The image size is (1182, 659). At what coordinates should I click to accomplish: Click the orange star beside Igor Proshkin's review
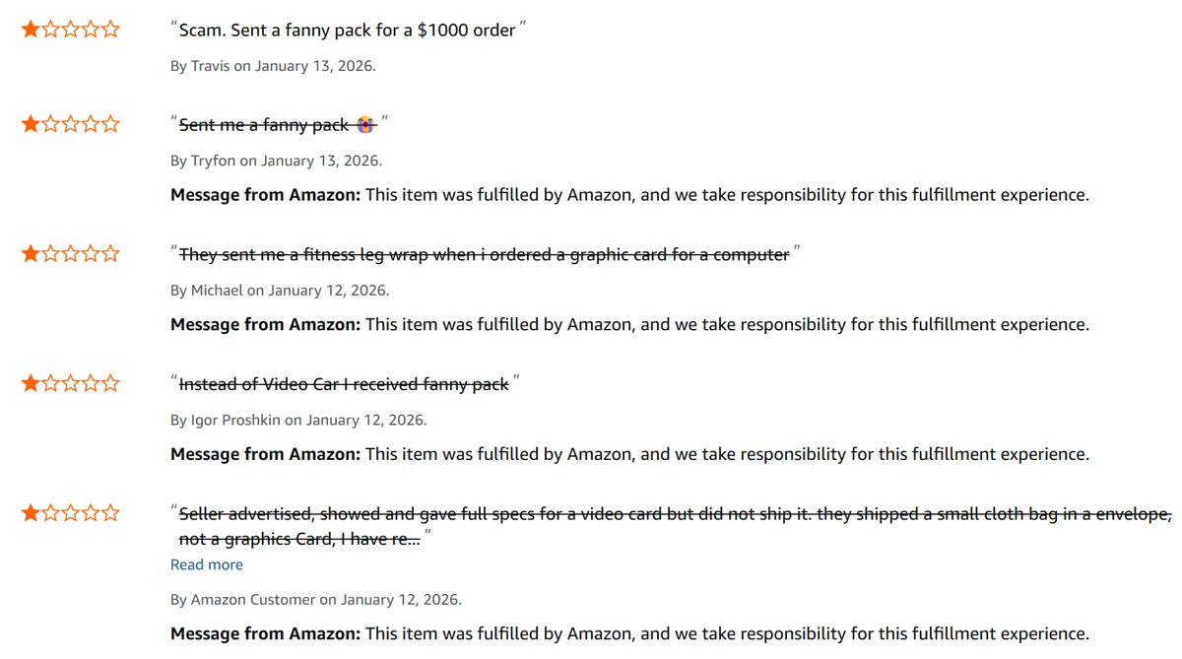(x=29, y=383)
